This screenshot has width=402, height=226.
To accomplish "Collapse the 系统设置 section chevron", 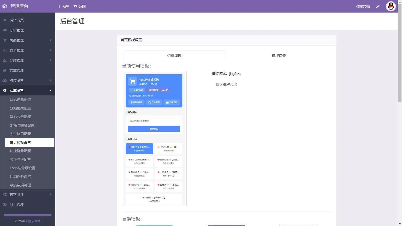I will pyautogui.click(x=51, y=90).
